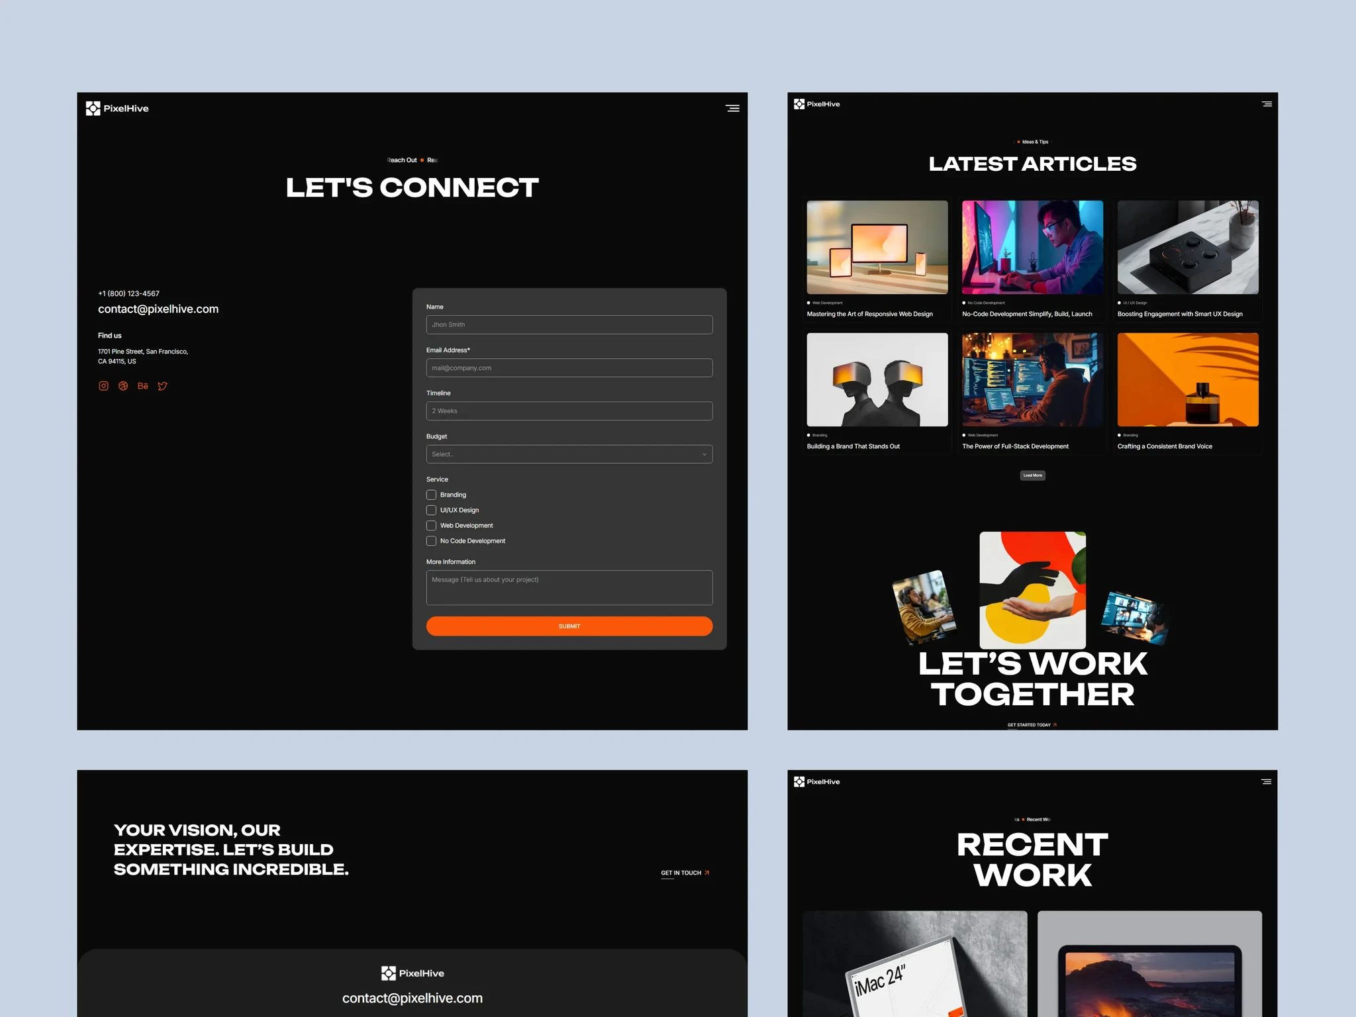
Task: Check the UI/UX Design service option
Action: coord(431,510)
